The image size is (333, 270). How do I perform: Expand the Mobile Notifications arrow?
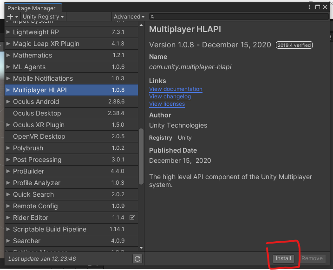(8, 78)
